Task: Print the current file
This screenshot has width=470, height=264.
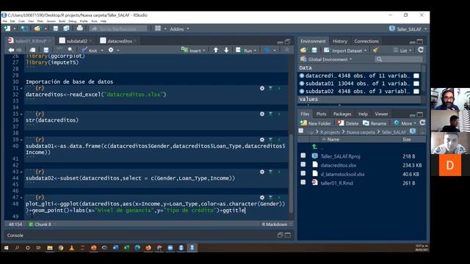Action: (80, 29)
